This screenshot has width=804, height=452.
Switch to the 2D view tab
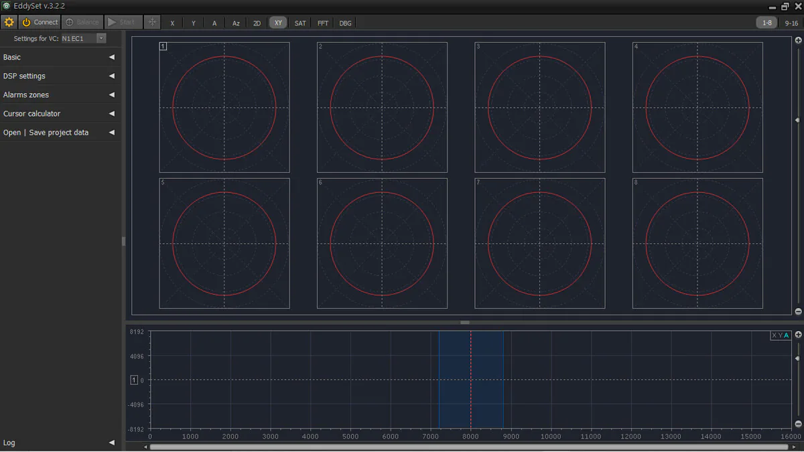pos(257,23)
